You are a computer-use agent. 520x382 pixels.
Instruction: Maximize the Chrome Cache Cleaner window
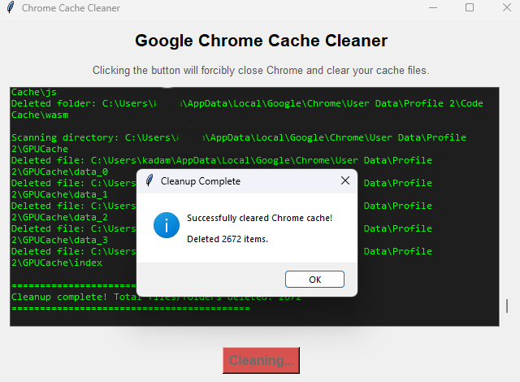coord(470,8)
